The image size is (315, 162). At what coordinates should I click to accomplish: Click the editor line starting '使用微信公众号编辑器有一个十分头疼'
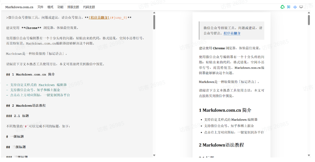tap(75, 41)
